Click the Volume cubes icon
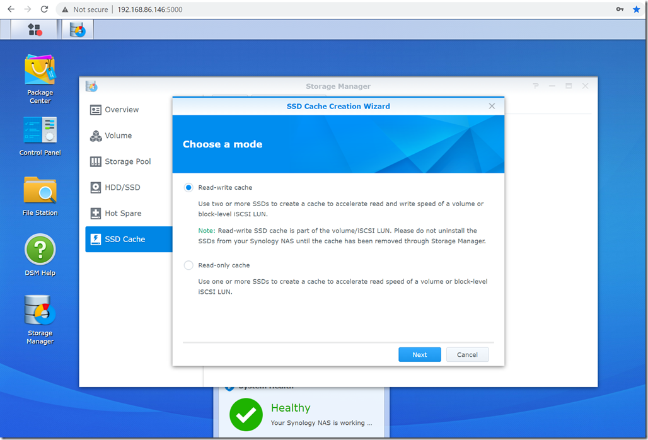The width and height of the screenshot is (648, 440). click(x=95, y=136)
